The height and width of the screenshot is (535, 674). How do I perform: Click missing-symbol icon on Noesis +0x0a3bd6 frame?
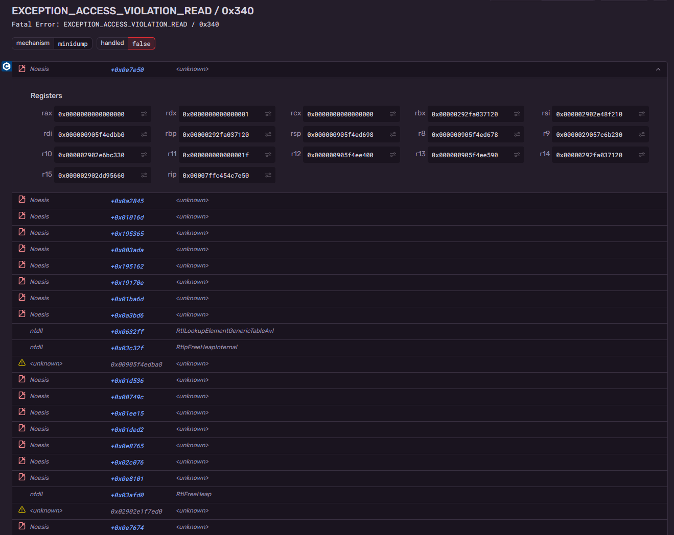point(22,314)
